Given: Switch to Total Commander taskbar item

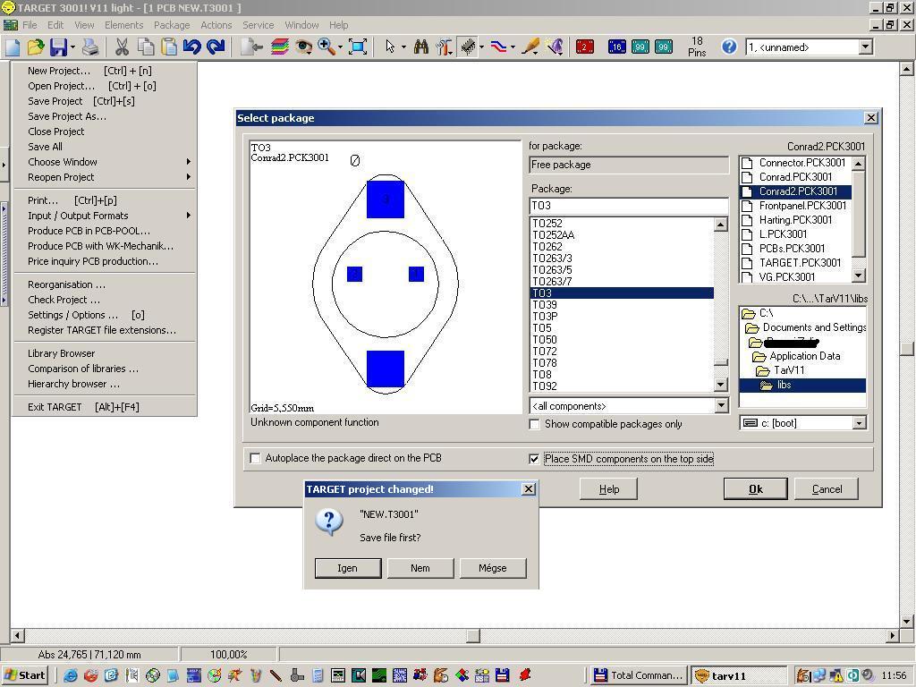Looking at the screenshot, I should pyautogui.click(x=639, y=675).
